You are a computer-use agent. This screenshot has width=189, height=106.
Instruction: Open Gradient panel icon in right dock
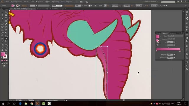point(187,38)
